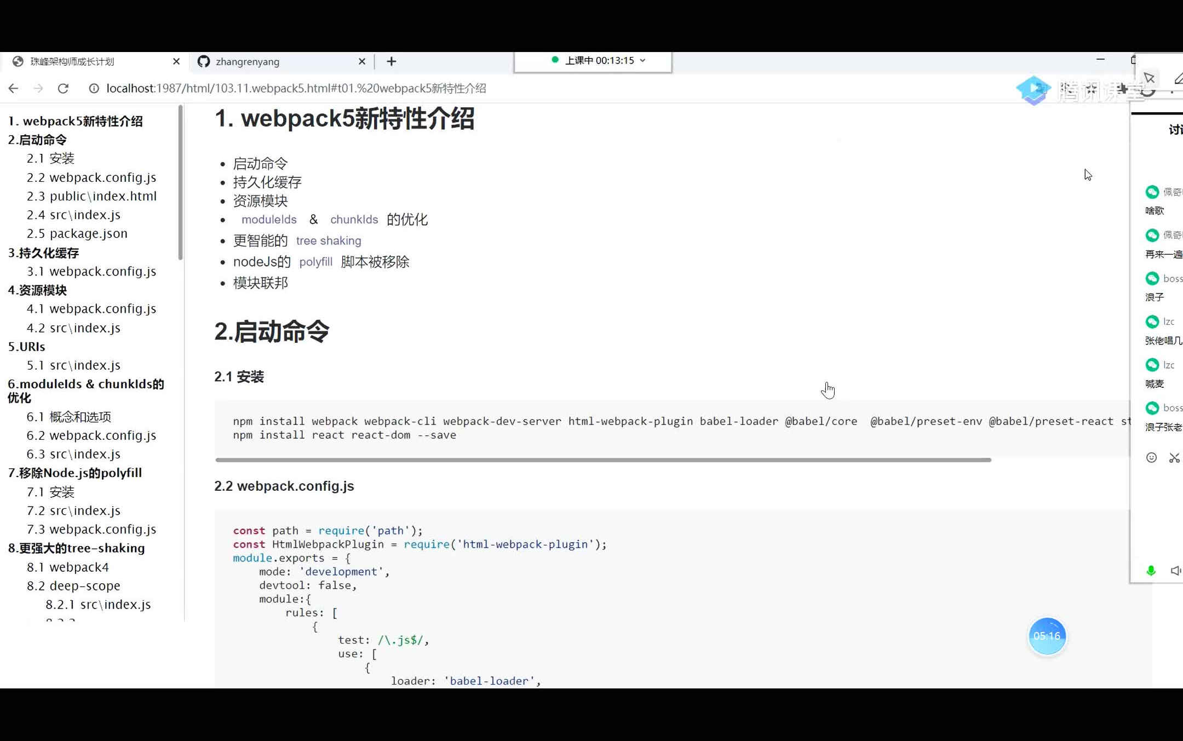Open sidebar item 4.1 webpack.config.js
This screenshot has width=1183, height=741.
[91, 309]
